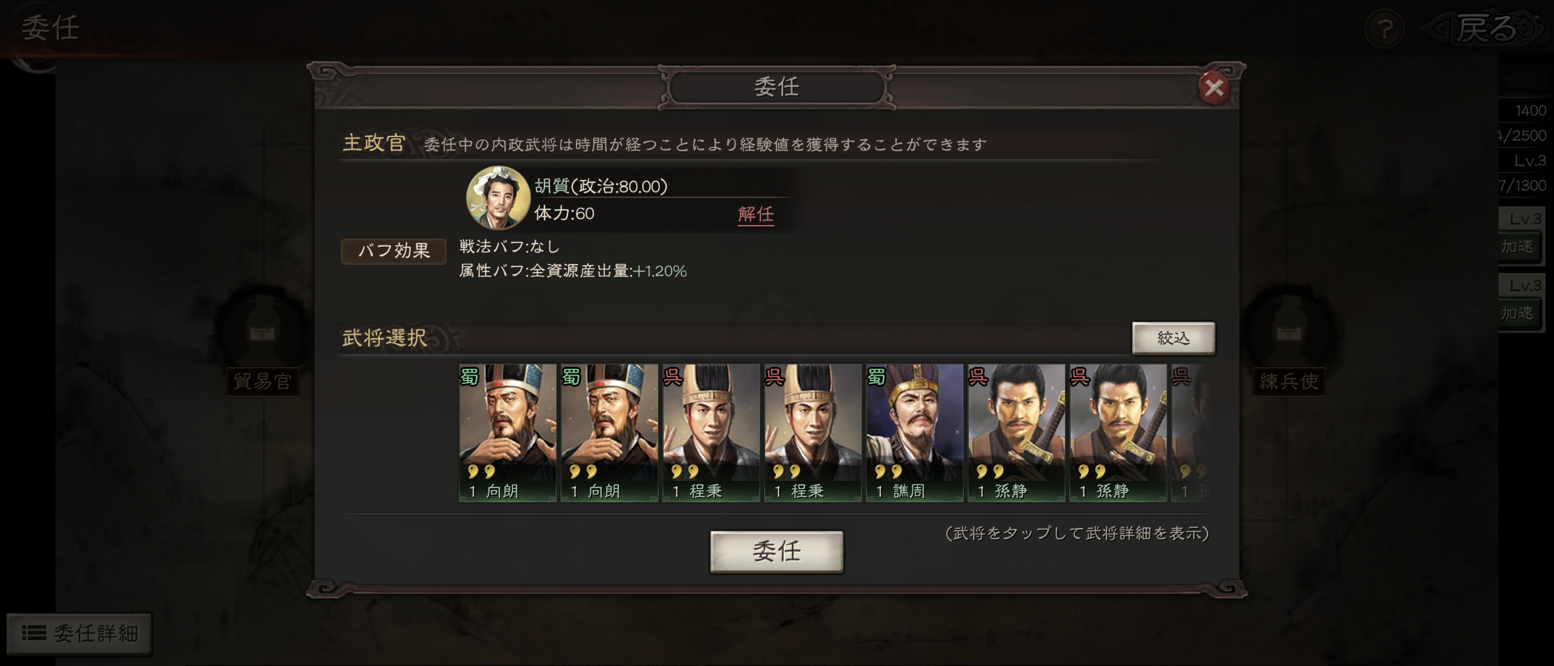Open the バフ効果 details button
The image size is (1554, 666).
[393, 251]
